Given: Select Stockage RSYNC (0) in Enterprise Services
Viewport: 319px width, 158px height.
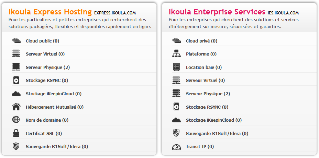Looking at the screenshot, I should click(x=207, y=107).
